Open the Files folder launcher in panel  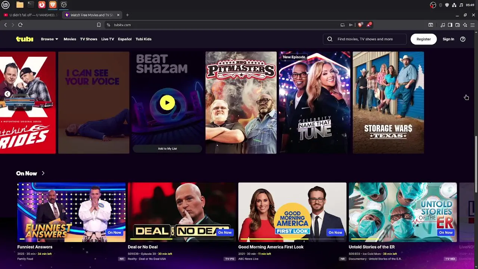(20, 5)
